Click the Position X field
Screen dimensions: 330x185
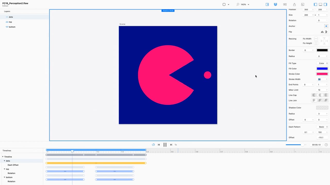pyautogui.click(x=308, y=10)
